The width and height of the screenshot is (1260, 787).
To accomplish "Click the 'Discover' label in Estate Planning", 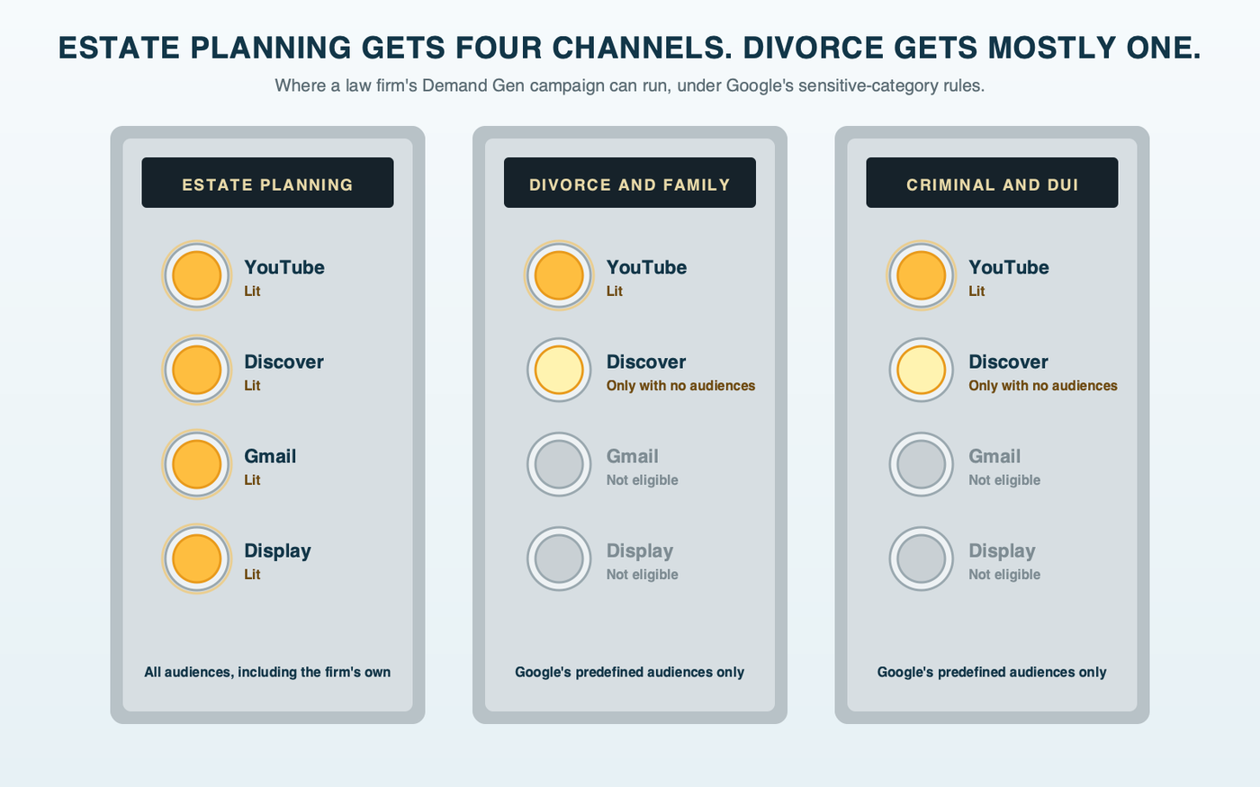I will pos(283,362).
